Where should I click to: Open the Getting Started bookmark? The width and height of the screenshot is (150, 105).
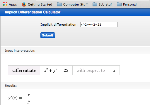[x=40, y=4]
